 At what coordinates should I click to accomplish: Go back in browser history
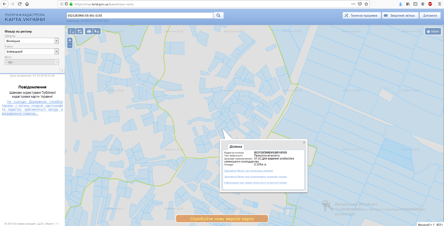pyautogui.click(x=5, y=4)
